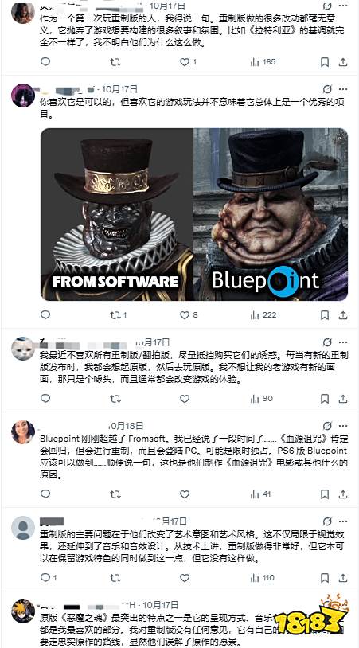Share the tweet with 41 views
Screen dimensions: 359x648
tap(343, 494)
